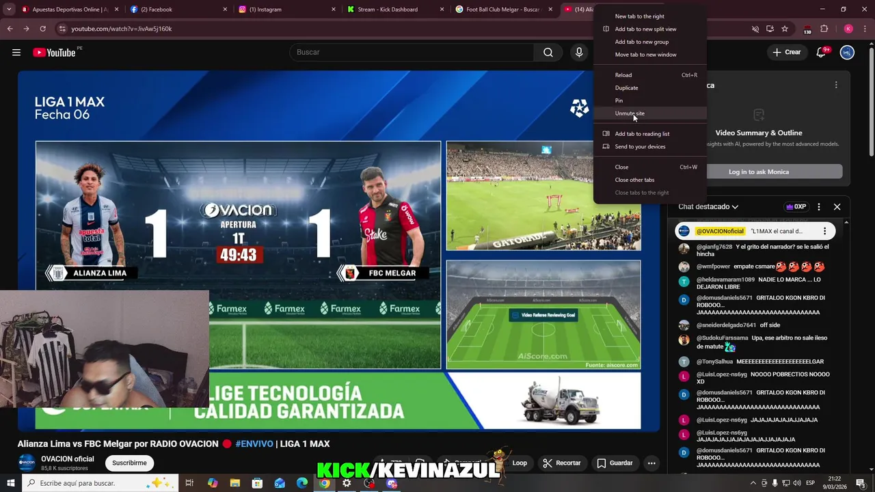Click the Crear button
The image size is (875, 492).
click(786, 52)
